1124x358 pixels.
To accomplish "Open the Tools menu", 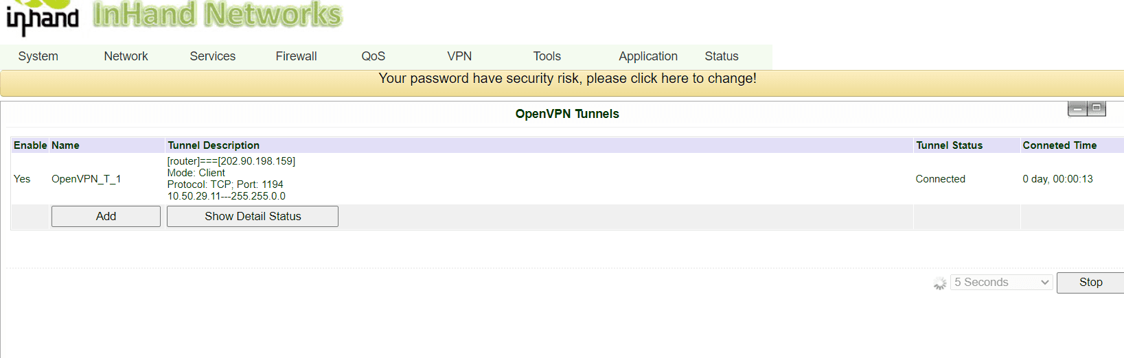I will click(x=547, y=56).
